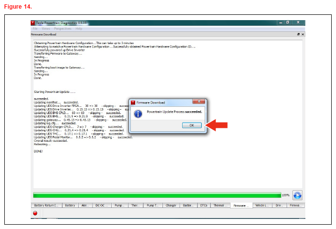Screen dimensions: 336x229
Task: Click the "Updating gateway" log line
Action: 81,120
